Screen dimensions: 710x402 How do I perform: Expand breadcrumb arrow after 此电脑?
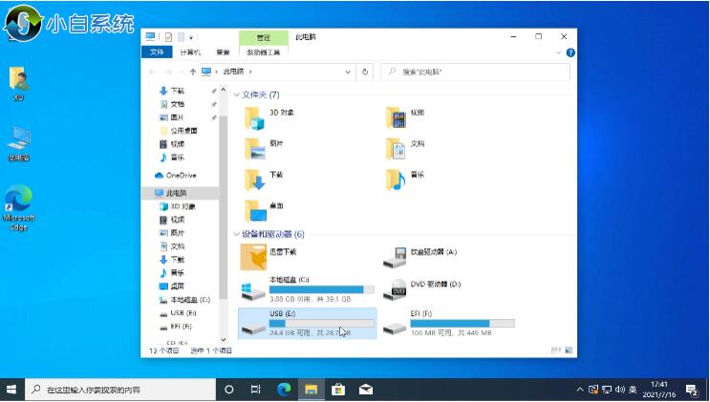(x=250, y=72)
